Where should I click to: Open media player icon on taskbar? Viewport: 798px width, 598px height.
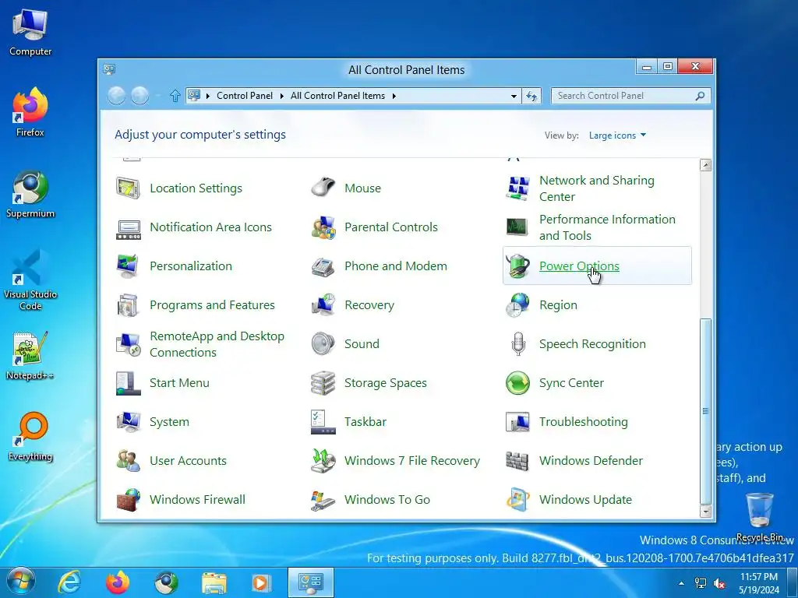262,582
